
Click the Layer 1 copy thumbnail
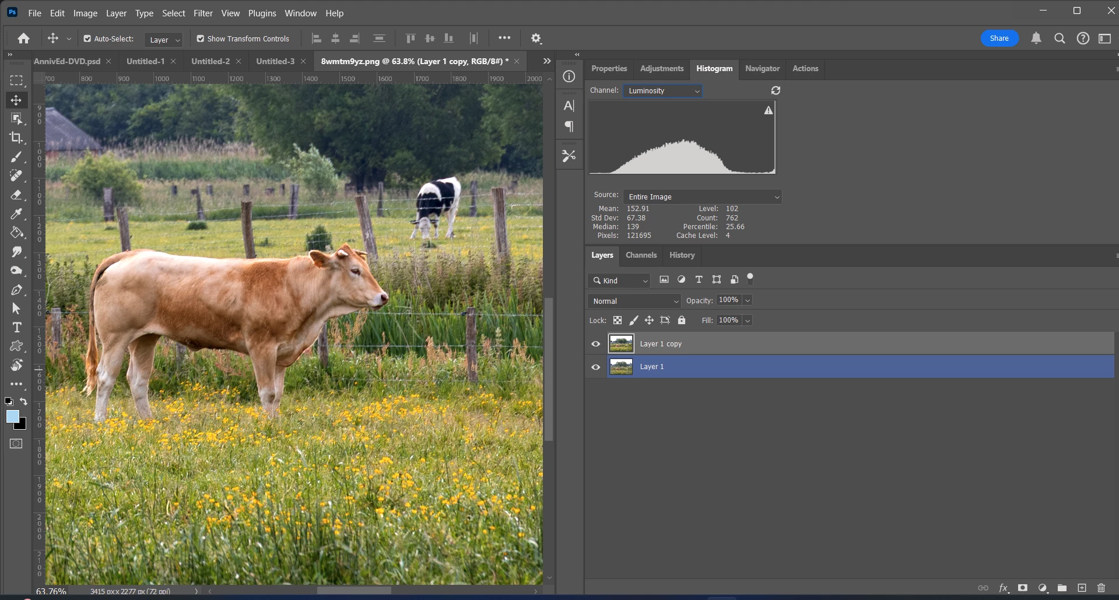621,343
